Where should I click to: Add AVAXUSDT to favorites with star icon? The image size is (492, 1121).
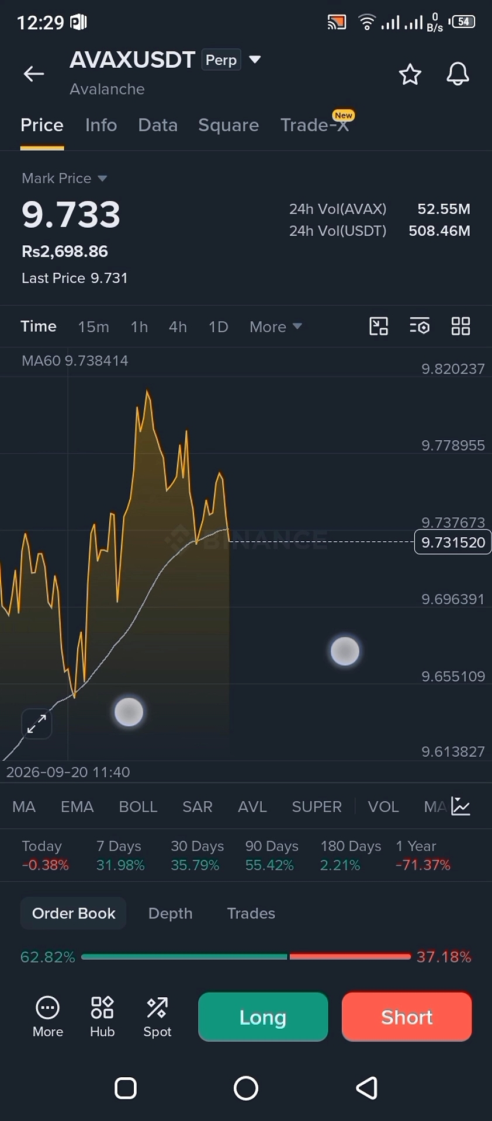click(x=410, y=74)
